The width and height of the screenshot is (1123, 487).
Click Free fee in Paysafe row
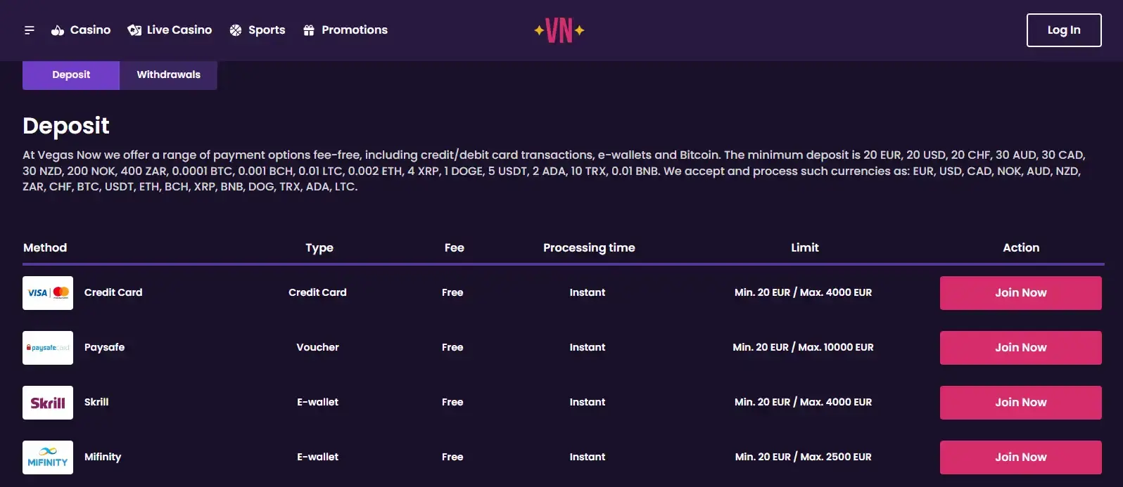click(452, 347)
